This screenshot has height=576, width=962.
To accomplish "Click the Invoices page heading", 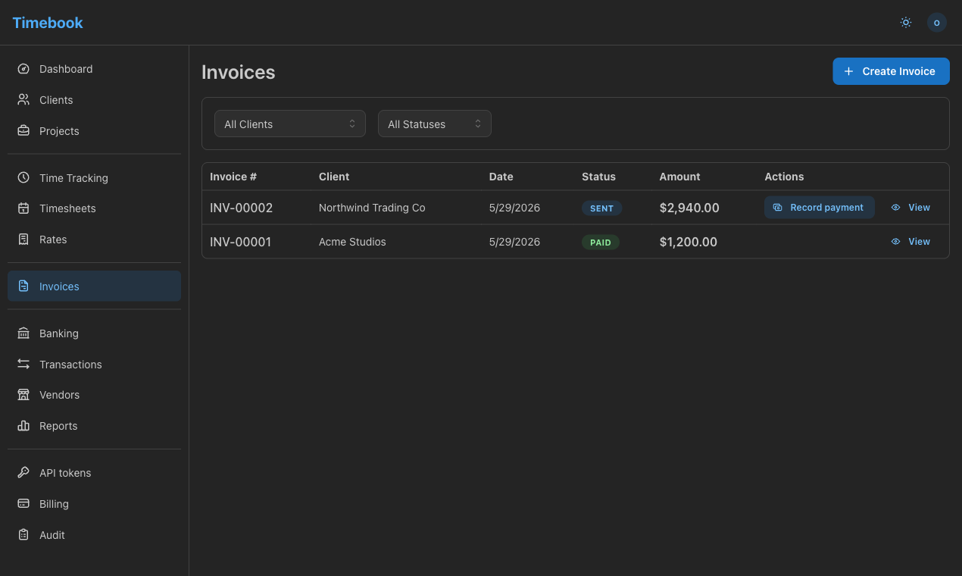I will [239, 72].
